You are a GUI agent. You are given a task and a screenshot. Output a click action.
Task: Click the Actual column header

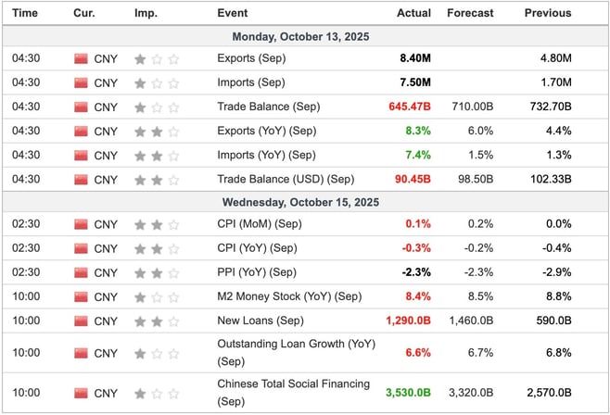click(413, 13)
